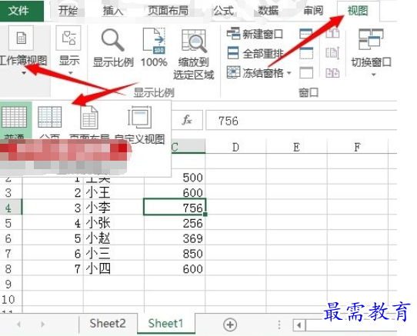Select column F header
Viewport: 417px width, 336px height.
358,147
